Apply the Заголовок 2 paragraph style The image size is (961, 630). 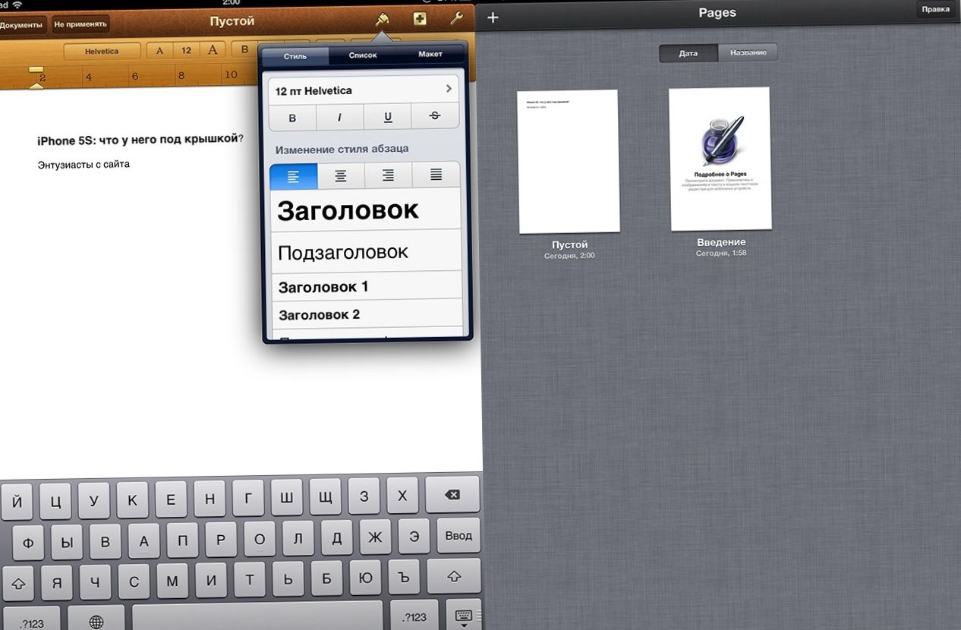coord(366,314)
